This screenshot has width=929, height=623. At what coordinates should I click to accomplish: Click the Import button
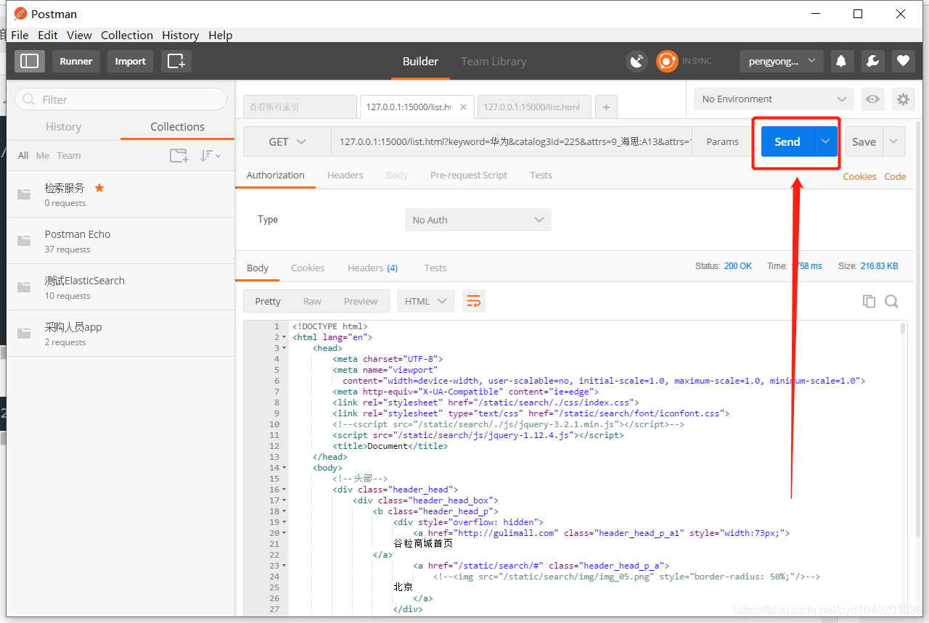click(x=131, y=61)
